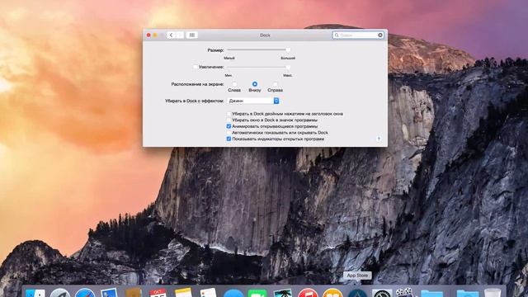Image resolution: width=528 pixels, height=297 pixels.
Task: Adjust the Увеличение magnification slider
Action: tap(258, 67)
